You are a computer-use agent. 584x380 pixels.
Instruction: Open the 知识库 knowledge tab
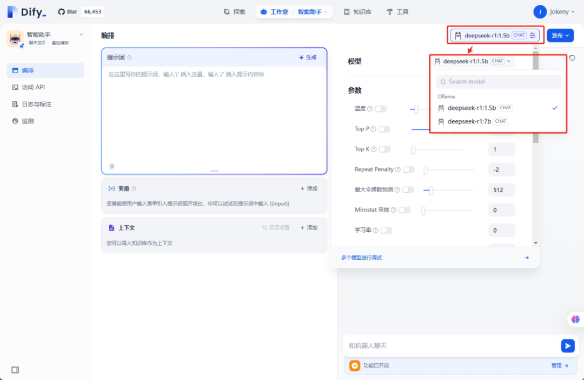357,12
